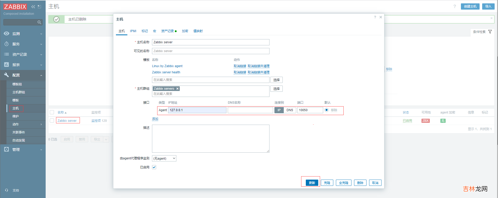Open the IPMI tab
The width and height of the screenshot is (498, 198).
click(133, 31)
